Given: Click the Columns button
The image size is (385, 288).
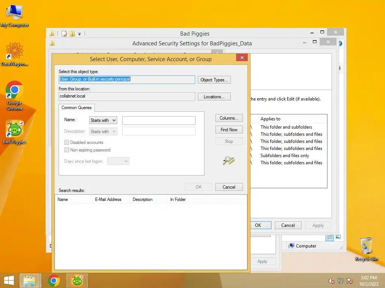Looking at the screenshot, I should (229, 118).
